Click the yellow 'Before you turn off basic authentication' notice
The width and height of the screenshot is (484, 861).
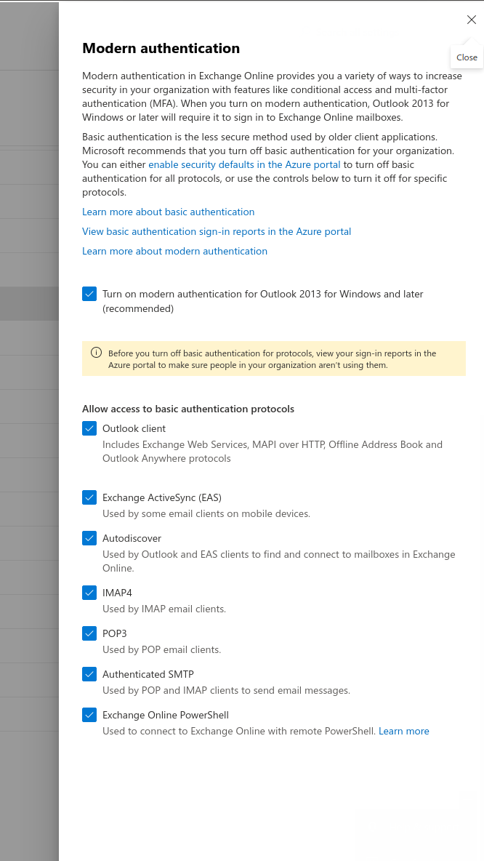tap(274, 359)
